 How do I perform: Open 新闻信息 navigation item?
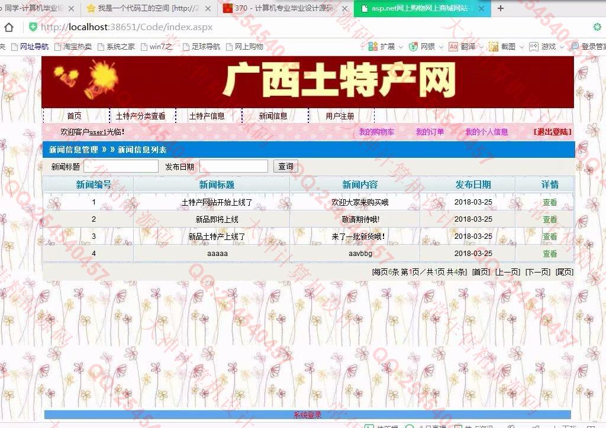point(273,116)
